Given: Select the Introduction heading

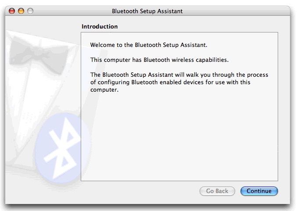Looking at the screenshot, I should coord(100,27).
